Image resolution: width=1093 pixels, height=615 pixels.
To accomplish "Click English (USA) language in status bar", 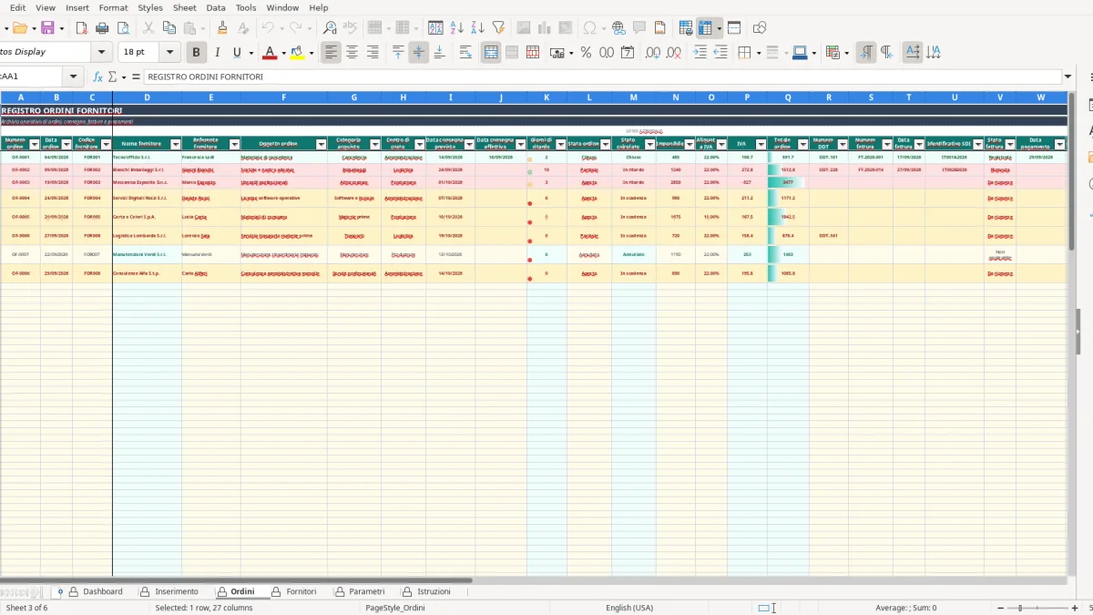I will coord(629,608).
